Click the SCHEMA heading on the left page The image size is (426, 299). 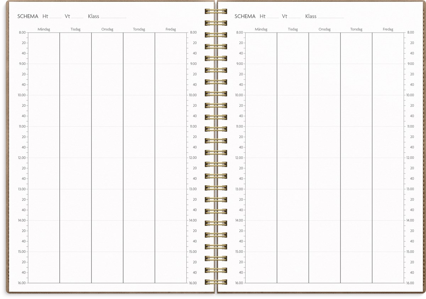point(28,16)
